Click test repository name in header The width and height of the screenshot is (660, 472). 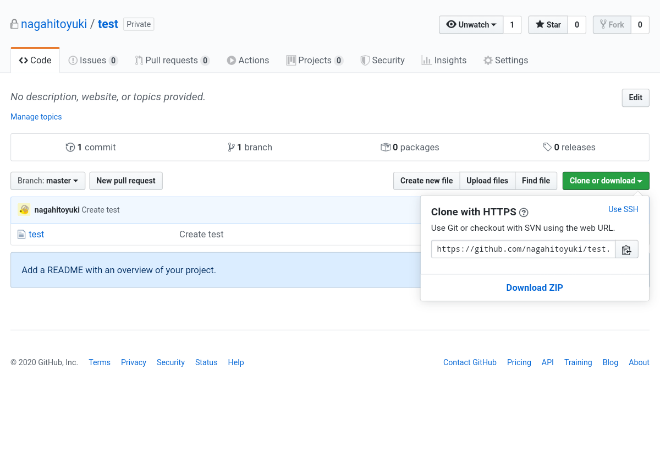pyautogui.click(x=108, y=24)
